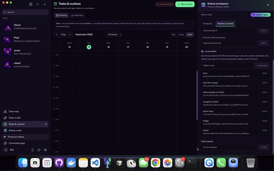Select the solgpt wallet row
This screenshot has width=274, height=171.
pos(235,122)
